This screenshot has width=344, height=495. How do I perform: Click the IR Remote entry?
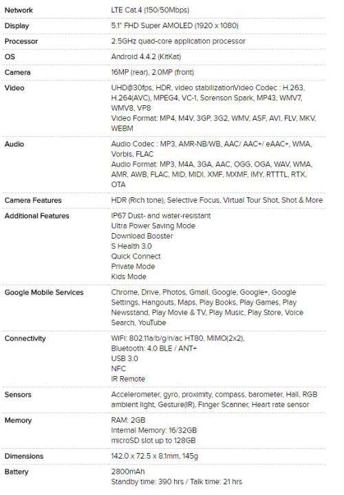[x=128, y=379]
